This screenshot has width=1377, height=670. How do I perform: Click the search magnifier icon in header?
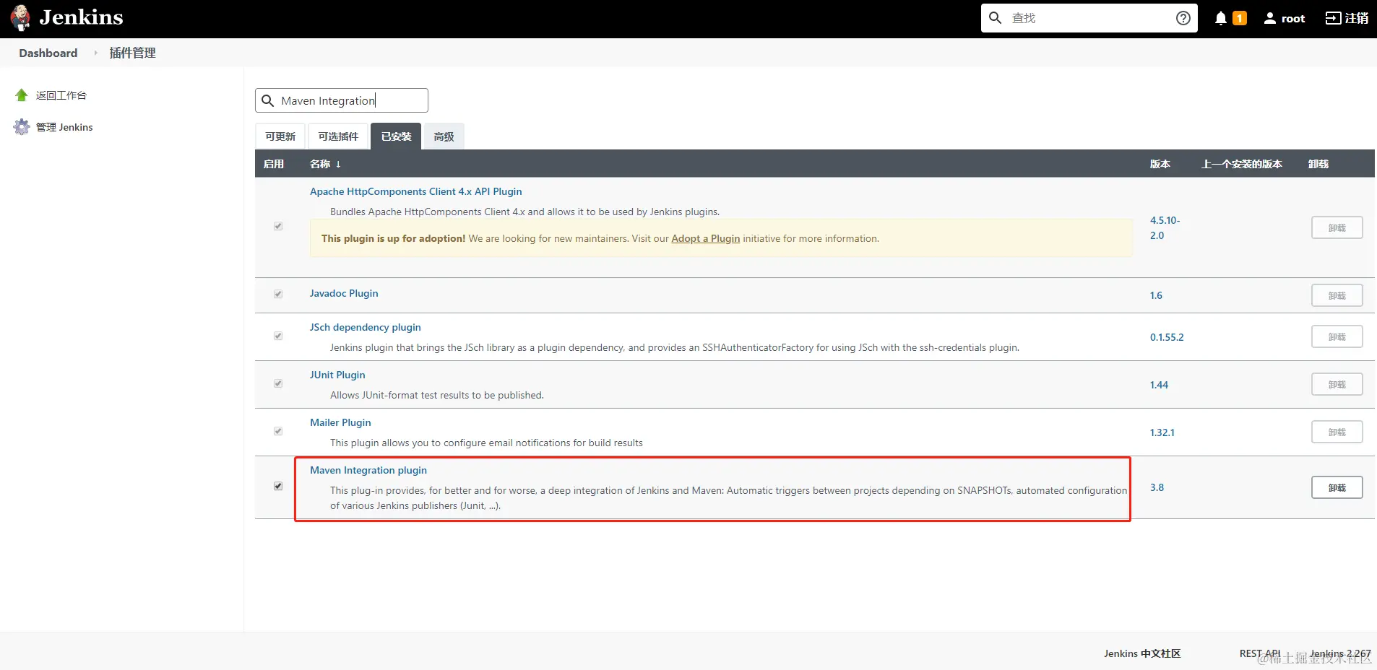tap(995, 18)
